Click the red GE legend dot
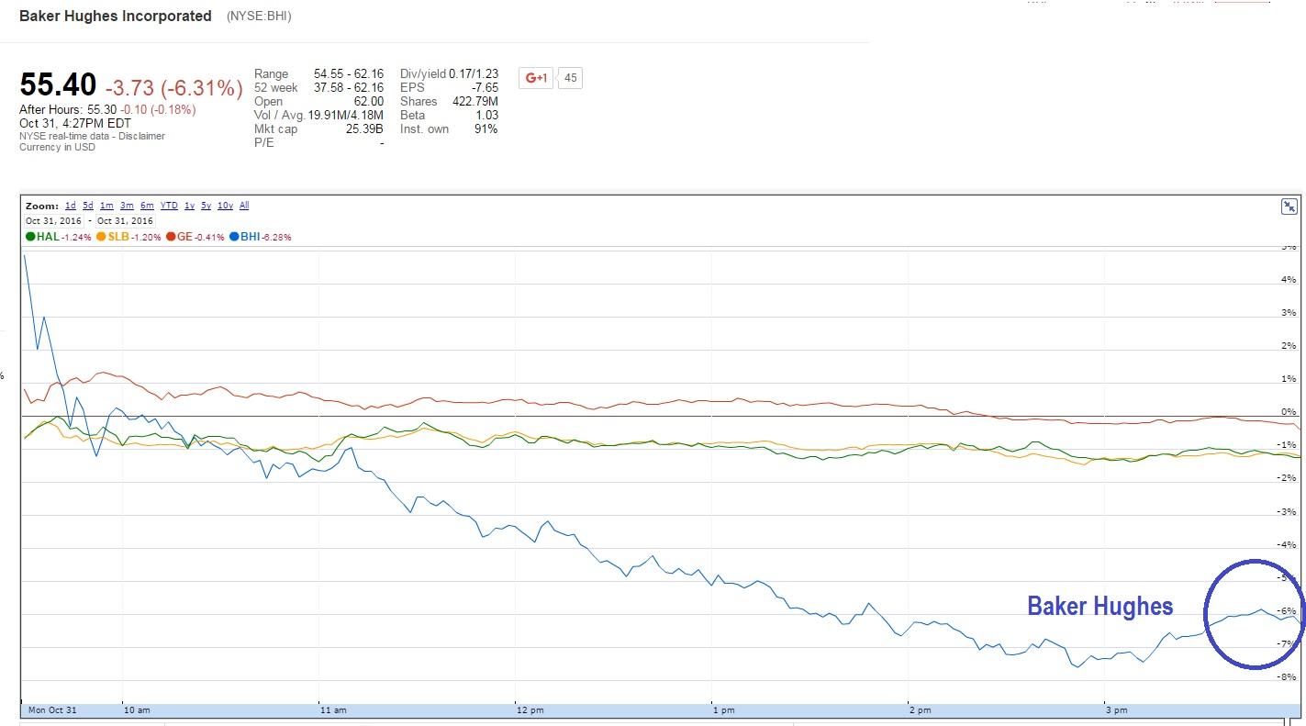Viewport: 1306px width, 726px height. click(171, 237)
